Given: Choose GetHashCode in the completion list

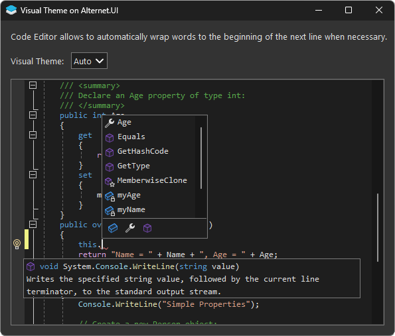Looking at the screenshot, I should pos(149,152).
